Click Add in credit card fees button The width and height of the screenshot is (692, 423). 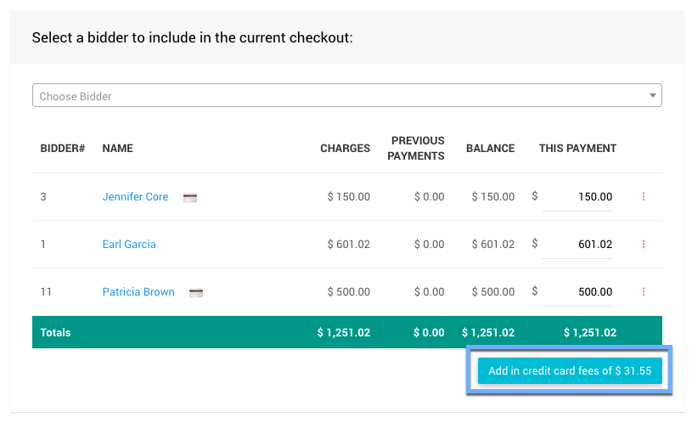click(x=569, y=371)
